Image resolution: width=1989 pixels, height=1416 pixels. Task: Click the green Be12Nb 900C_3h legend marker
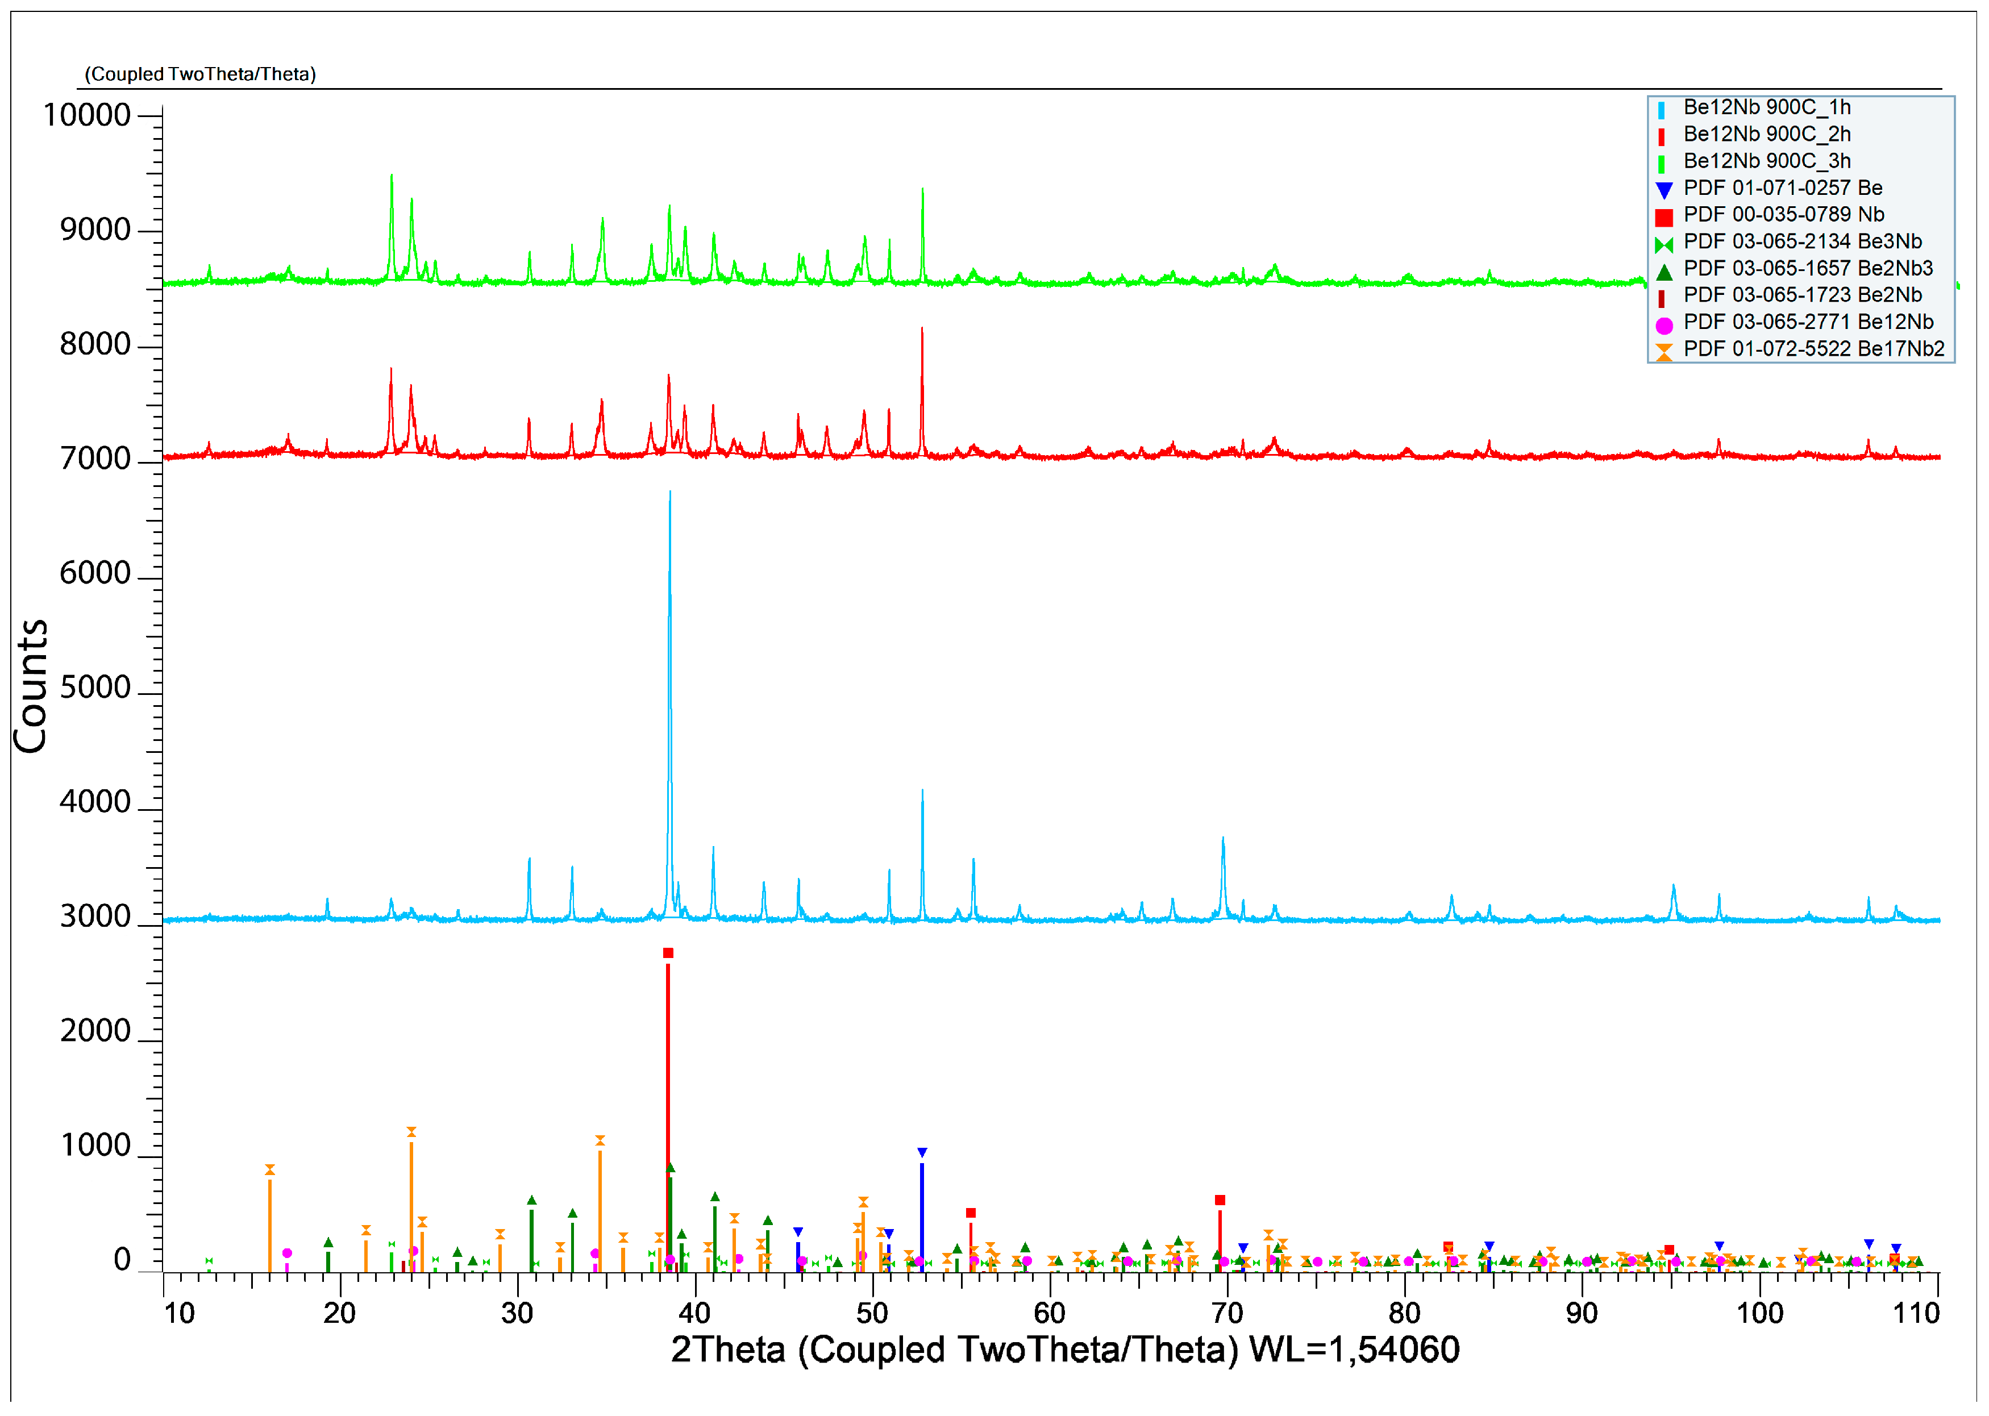click(x=1661, y=164)
